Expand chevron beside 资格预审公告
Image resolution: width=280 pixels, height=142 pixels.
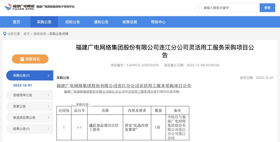(48, 95)
